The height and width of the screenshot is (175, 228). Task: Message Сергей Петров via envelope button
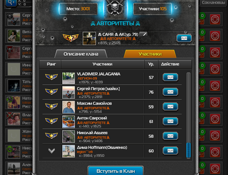pos(170,92)
